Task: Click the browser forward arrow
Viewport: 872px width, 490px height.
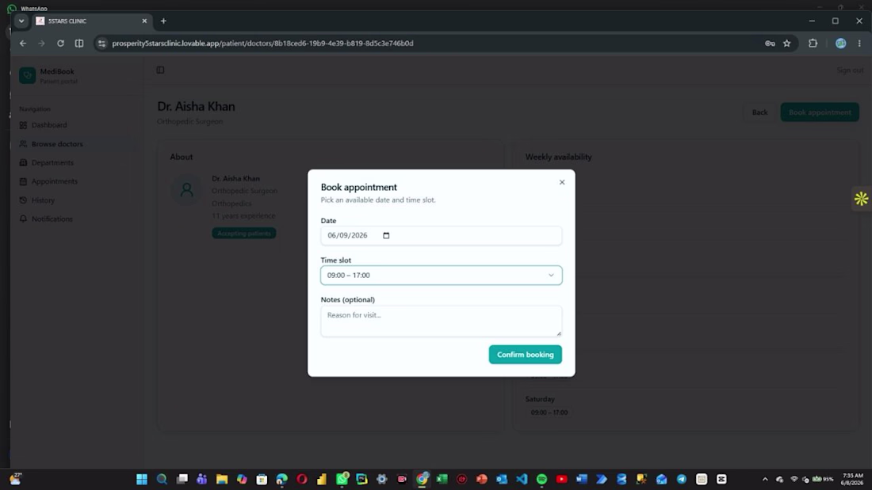Action: (42, 44)
